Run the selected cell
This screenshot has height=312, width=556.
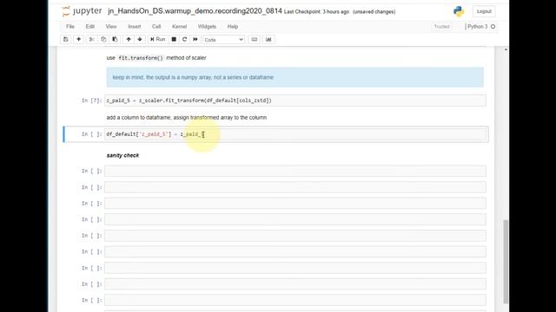(x=158, y=39)
